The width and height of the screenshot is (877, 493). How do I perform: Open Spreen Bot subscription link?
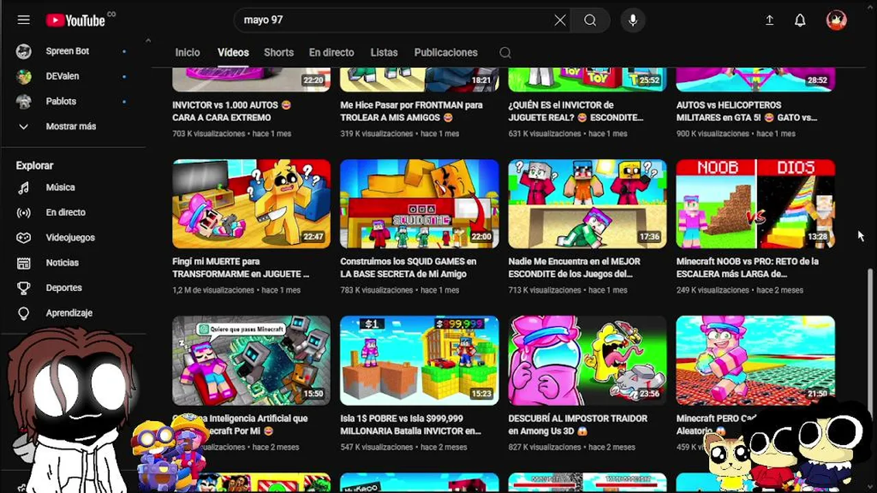pos(68,51)
